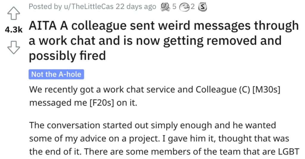Click the paragraph starting The conversation started
This screenshot has width=305, height=159.
(164, 138)
